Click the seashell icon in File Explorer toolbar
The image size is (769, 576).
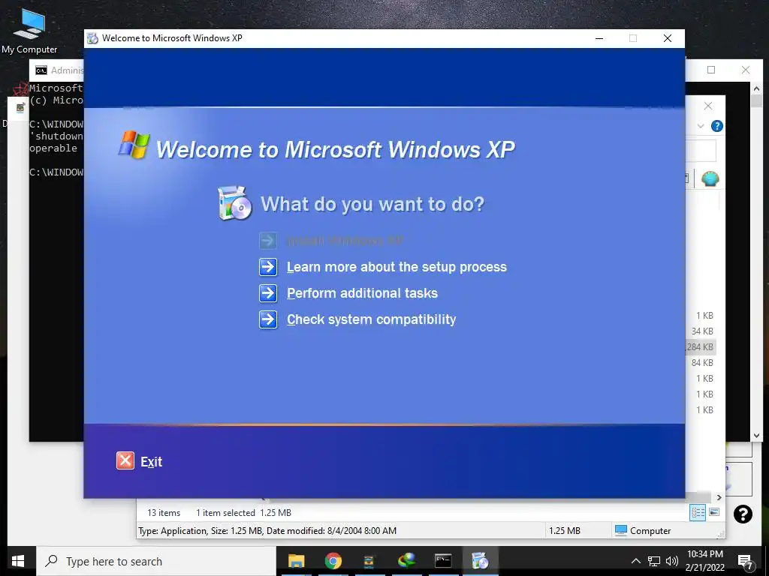pos(710,178)
